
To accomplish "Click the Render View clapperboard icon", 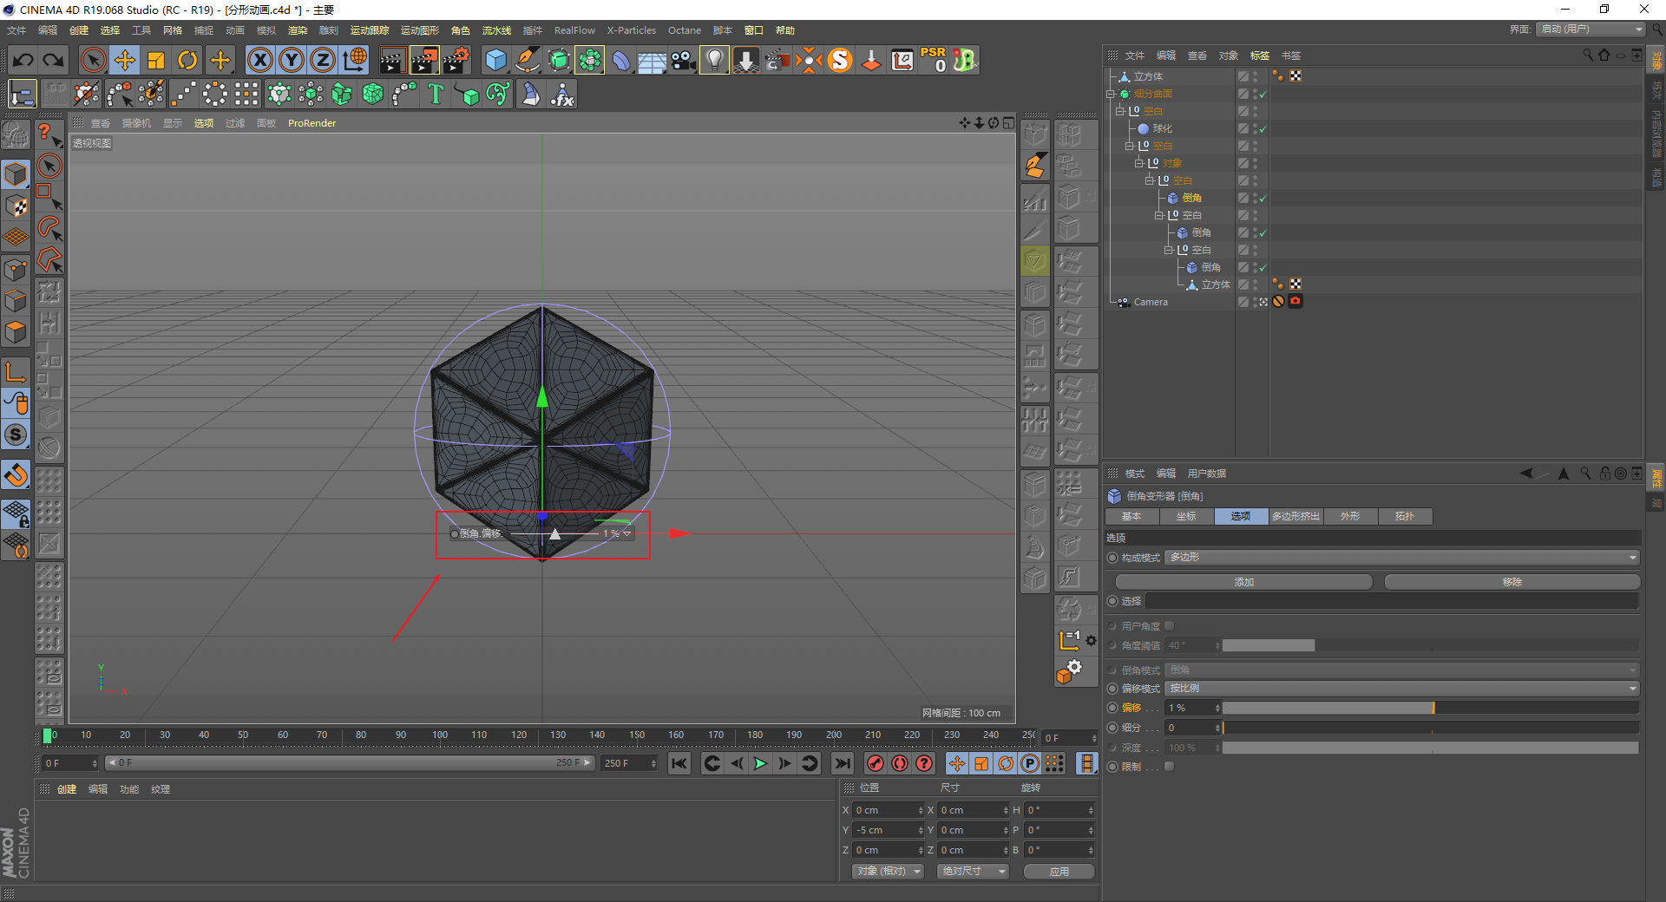I will pos(392,60).
